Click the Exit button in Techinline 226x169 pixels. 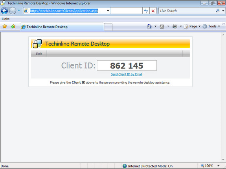39,54
